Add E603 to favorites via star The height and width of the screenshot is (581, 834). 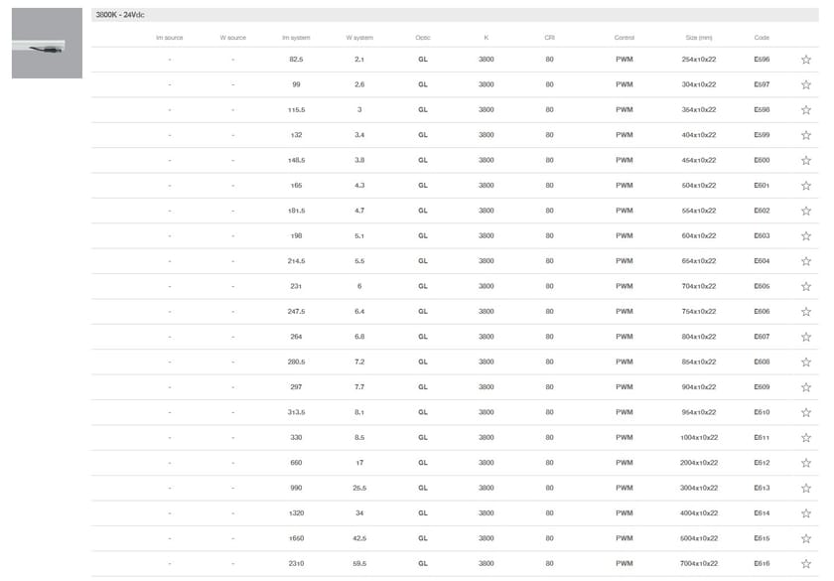click(805, 236)
